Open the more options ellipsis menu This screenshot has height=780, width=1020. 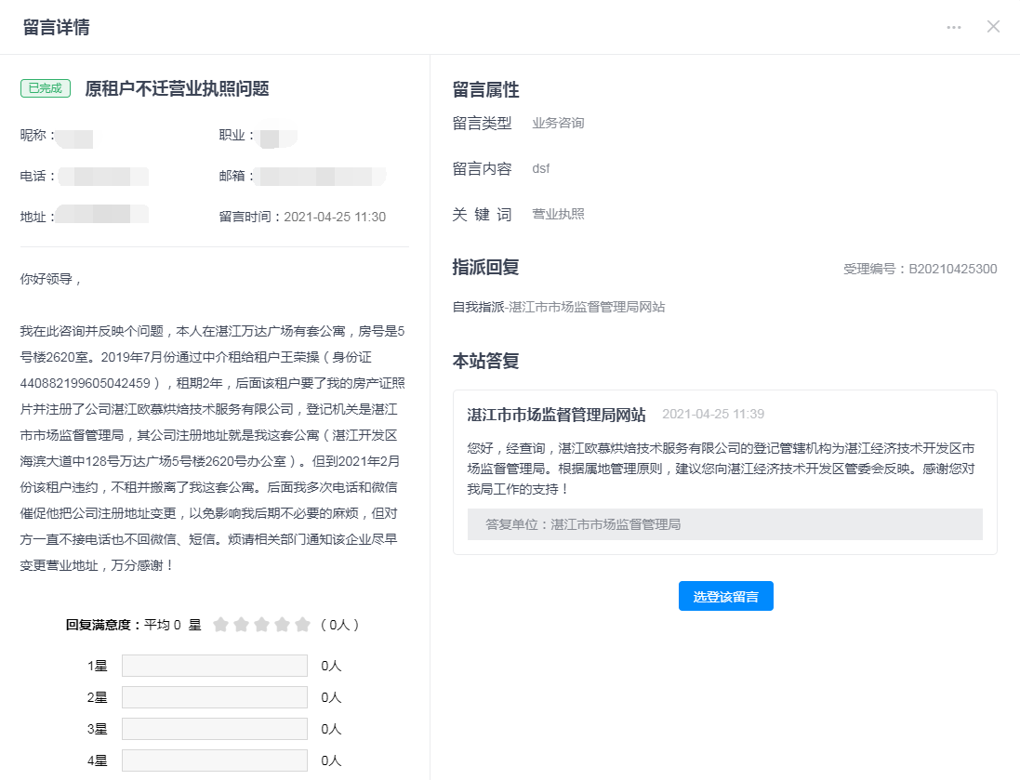tap(954, 27)
